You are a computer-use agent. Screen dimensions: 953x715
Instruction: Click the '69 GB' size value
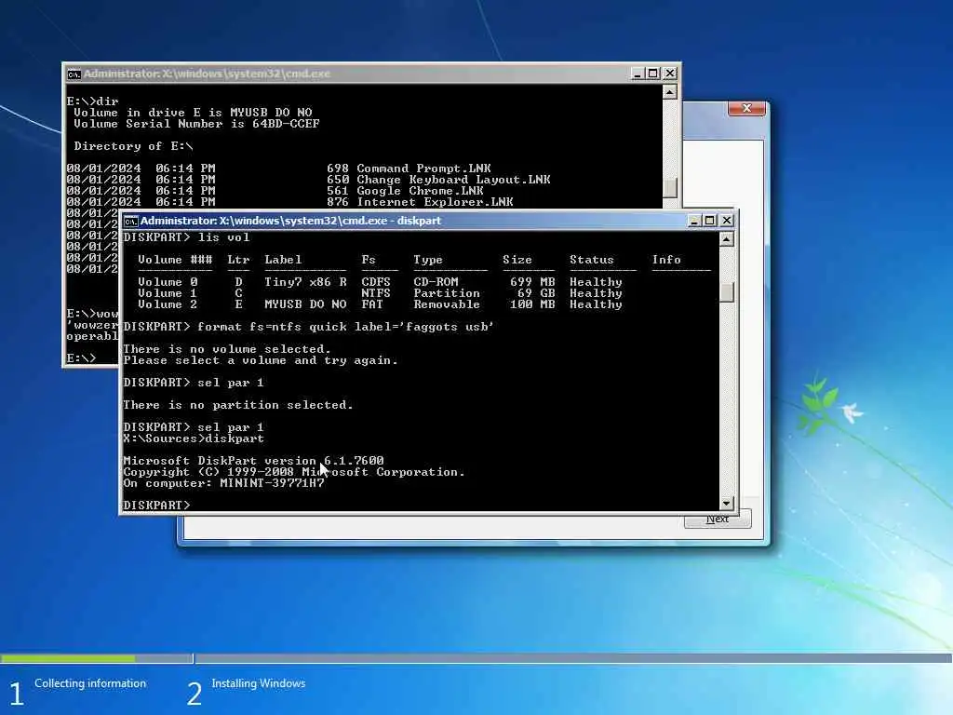(x=536, y=293)
